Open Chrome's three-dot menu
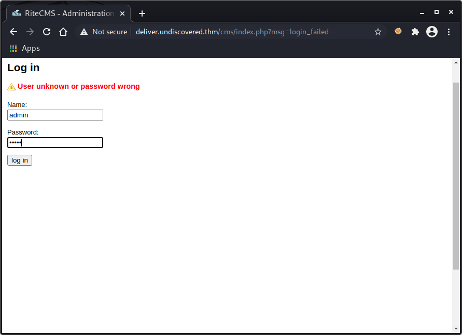Viewport: 462px width, 335px height. point(449,32)
